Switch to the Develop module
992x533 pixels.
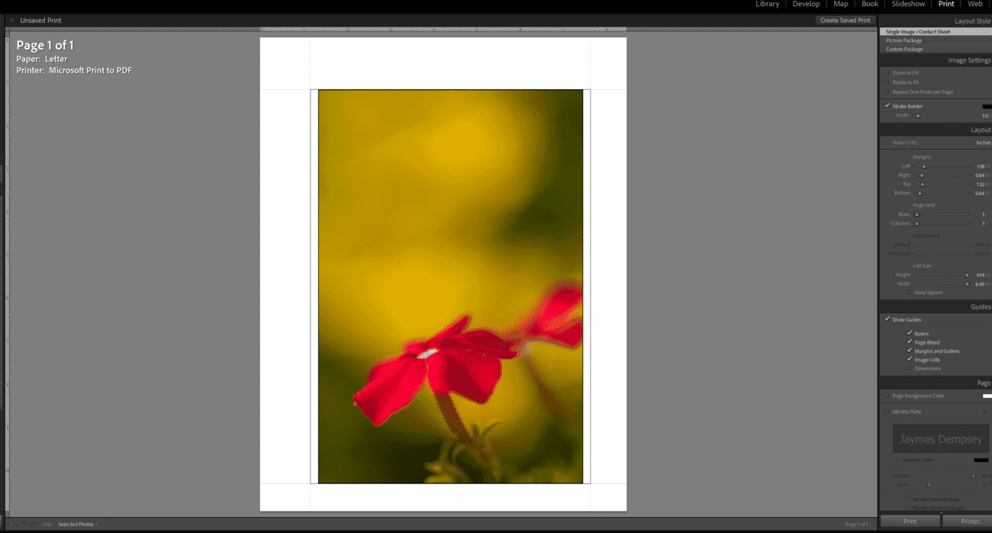[x=806, y=4]
